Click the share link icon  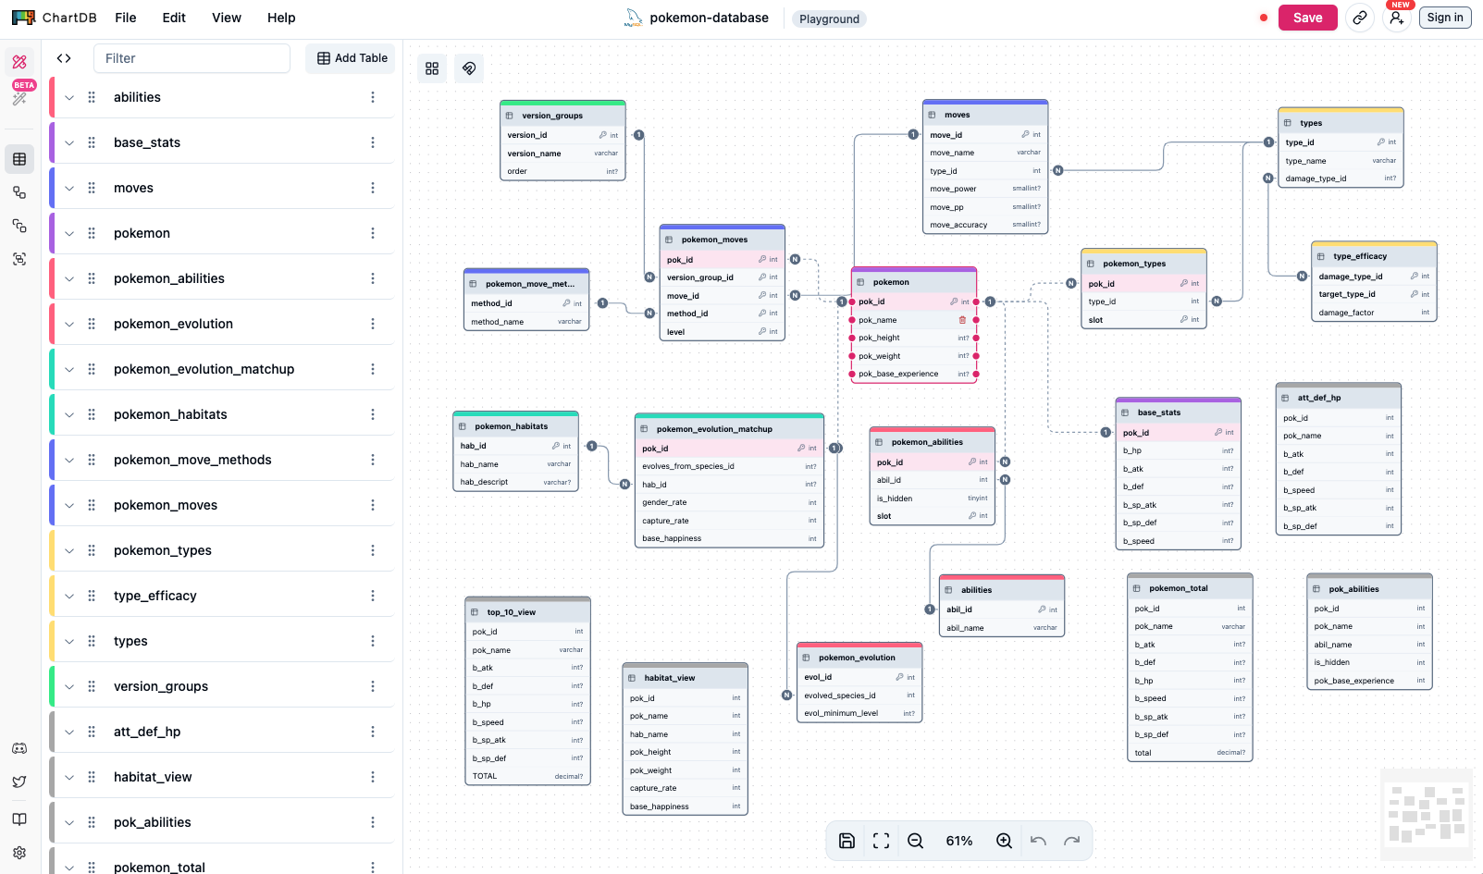(1360, 18)
